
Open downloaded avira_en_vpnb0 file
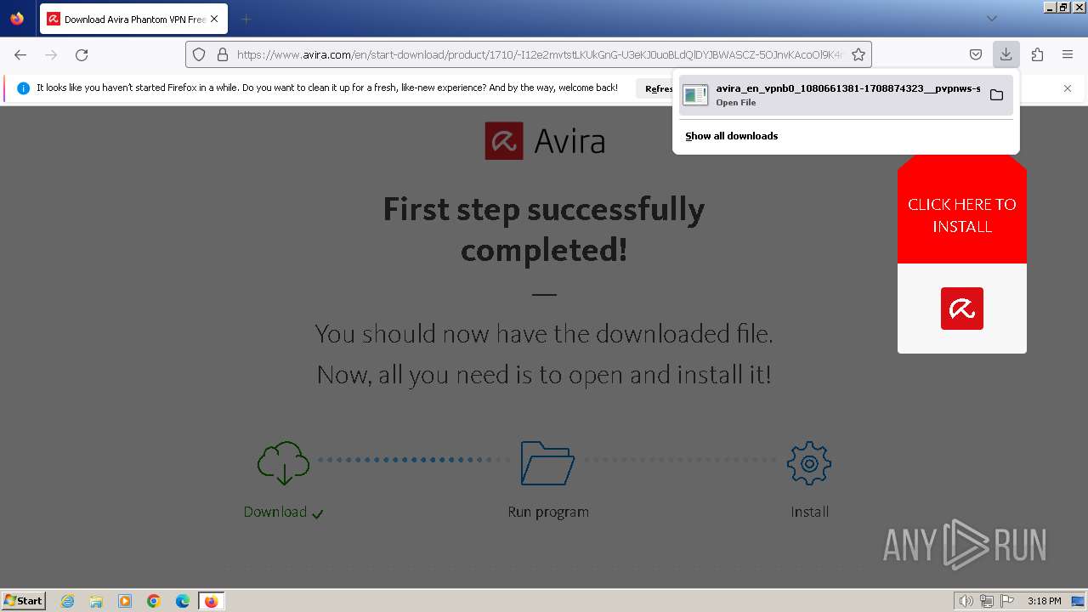pos(831,94)
